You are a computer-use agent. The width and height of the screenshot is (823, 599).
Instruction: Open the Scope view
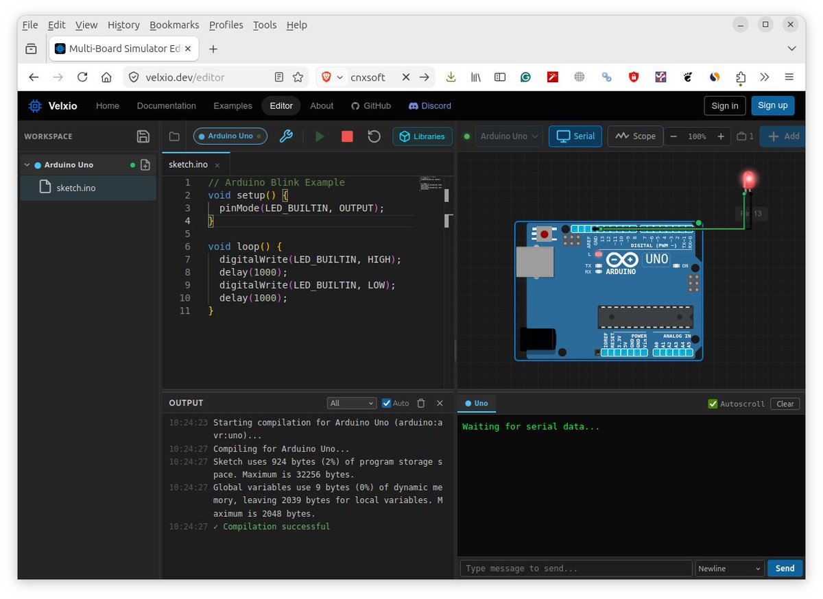coord(635,136)
